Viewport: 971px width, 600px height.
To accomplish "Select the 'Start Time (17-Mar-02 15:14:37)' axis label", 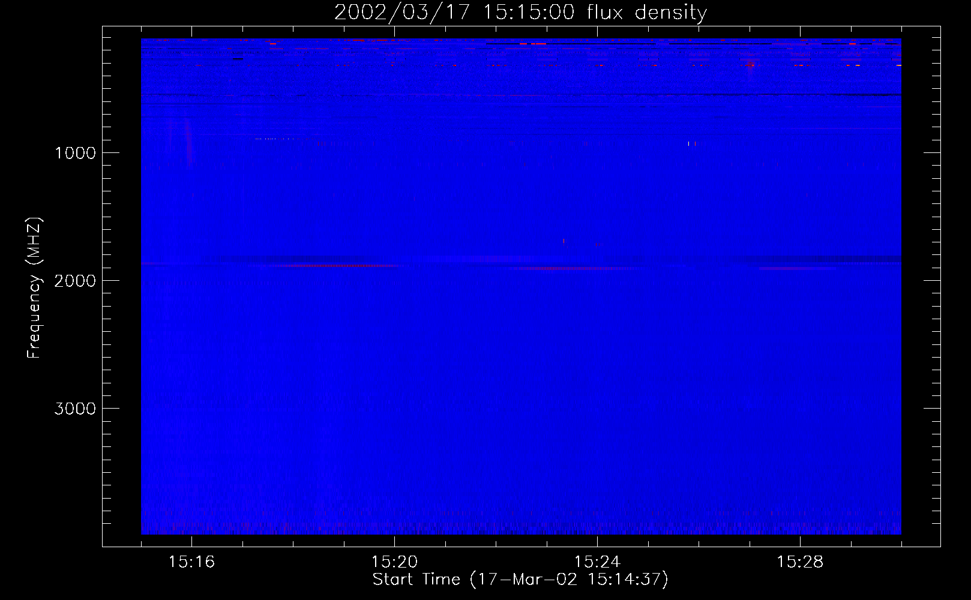I will tap(520, 580).
